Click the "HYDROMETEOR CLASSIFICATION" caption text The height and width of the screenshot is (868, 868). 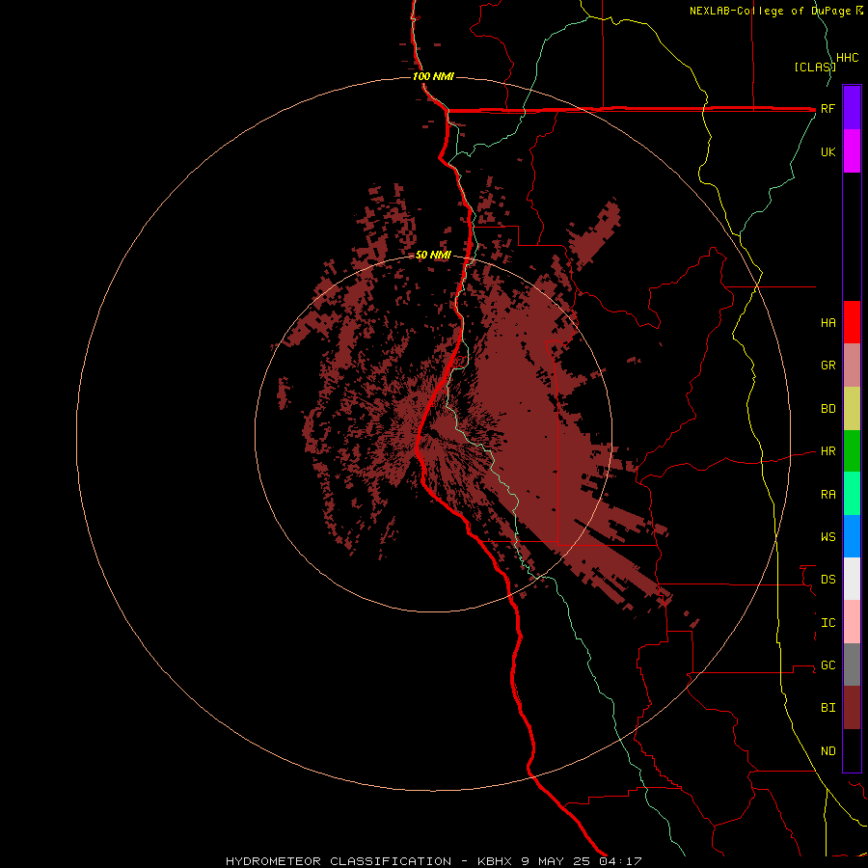pos(339,861)
